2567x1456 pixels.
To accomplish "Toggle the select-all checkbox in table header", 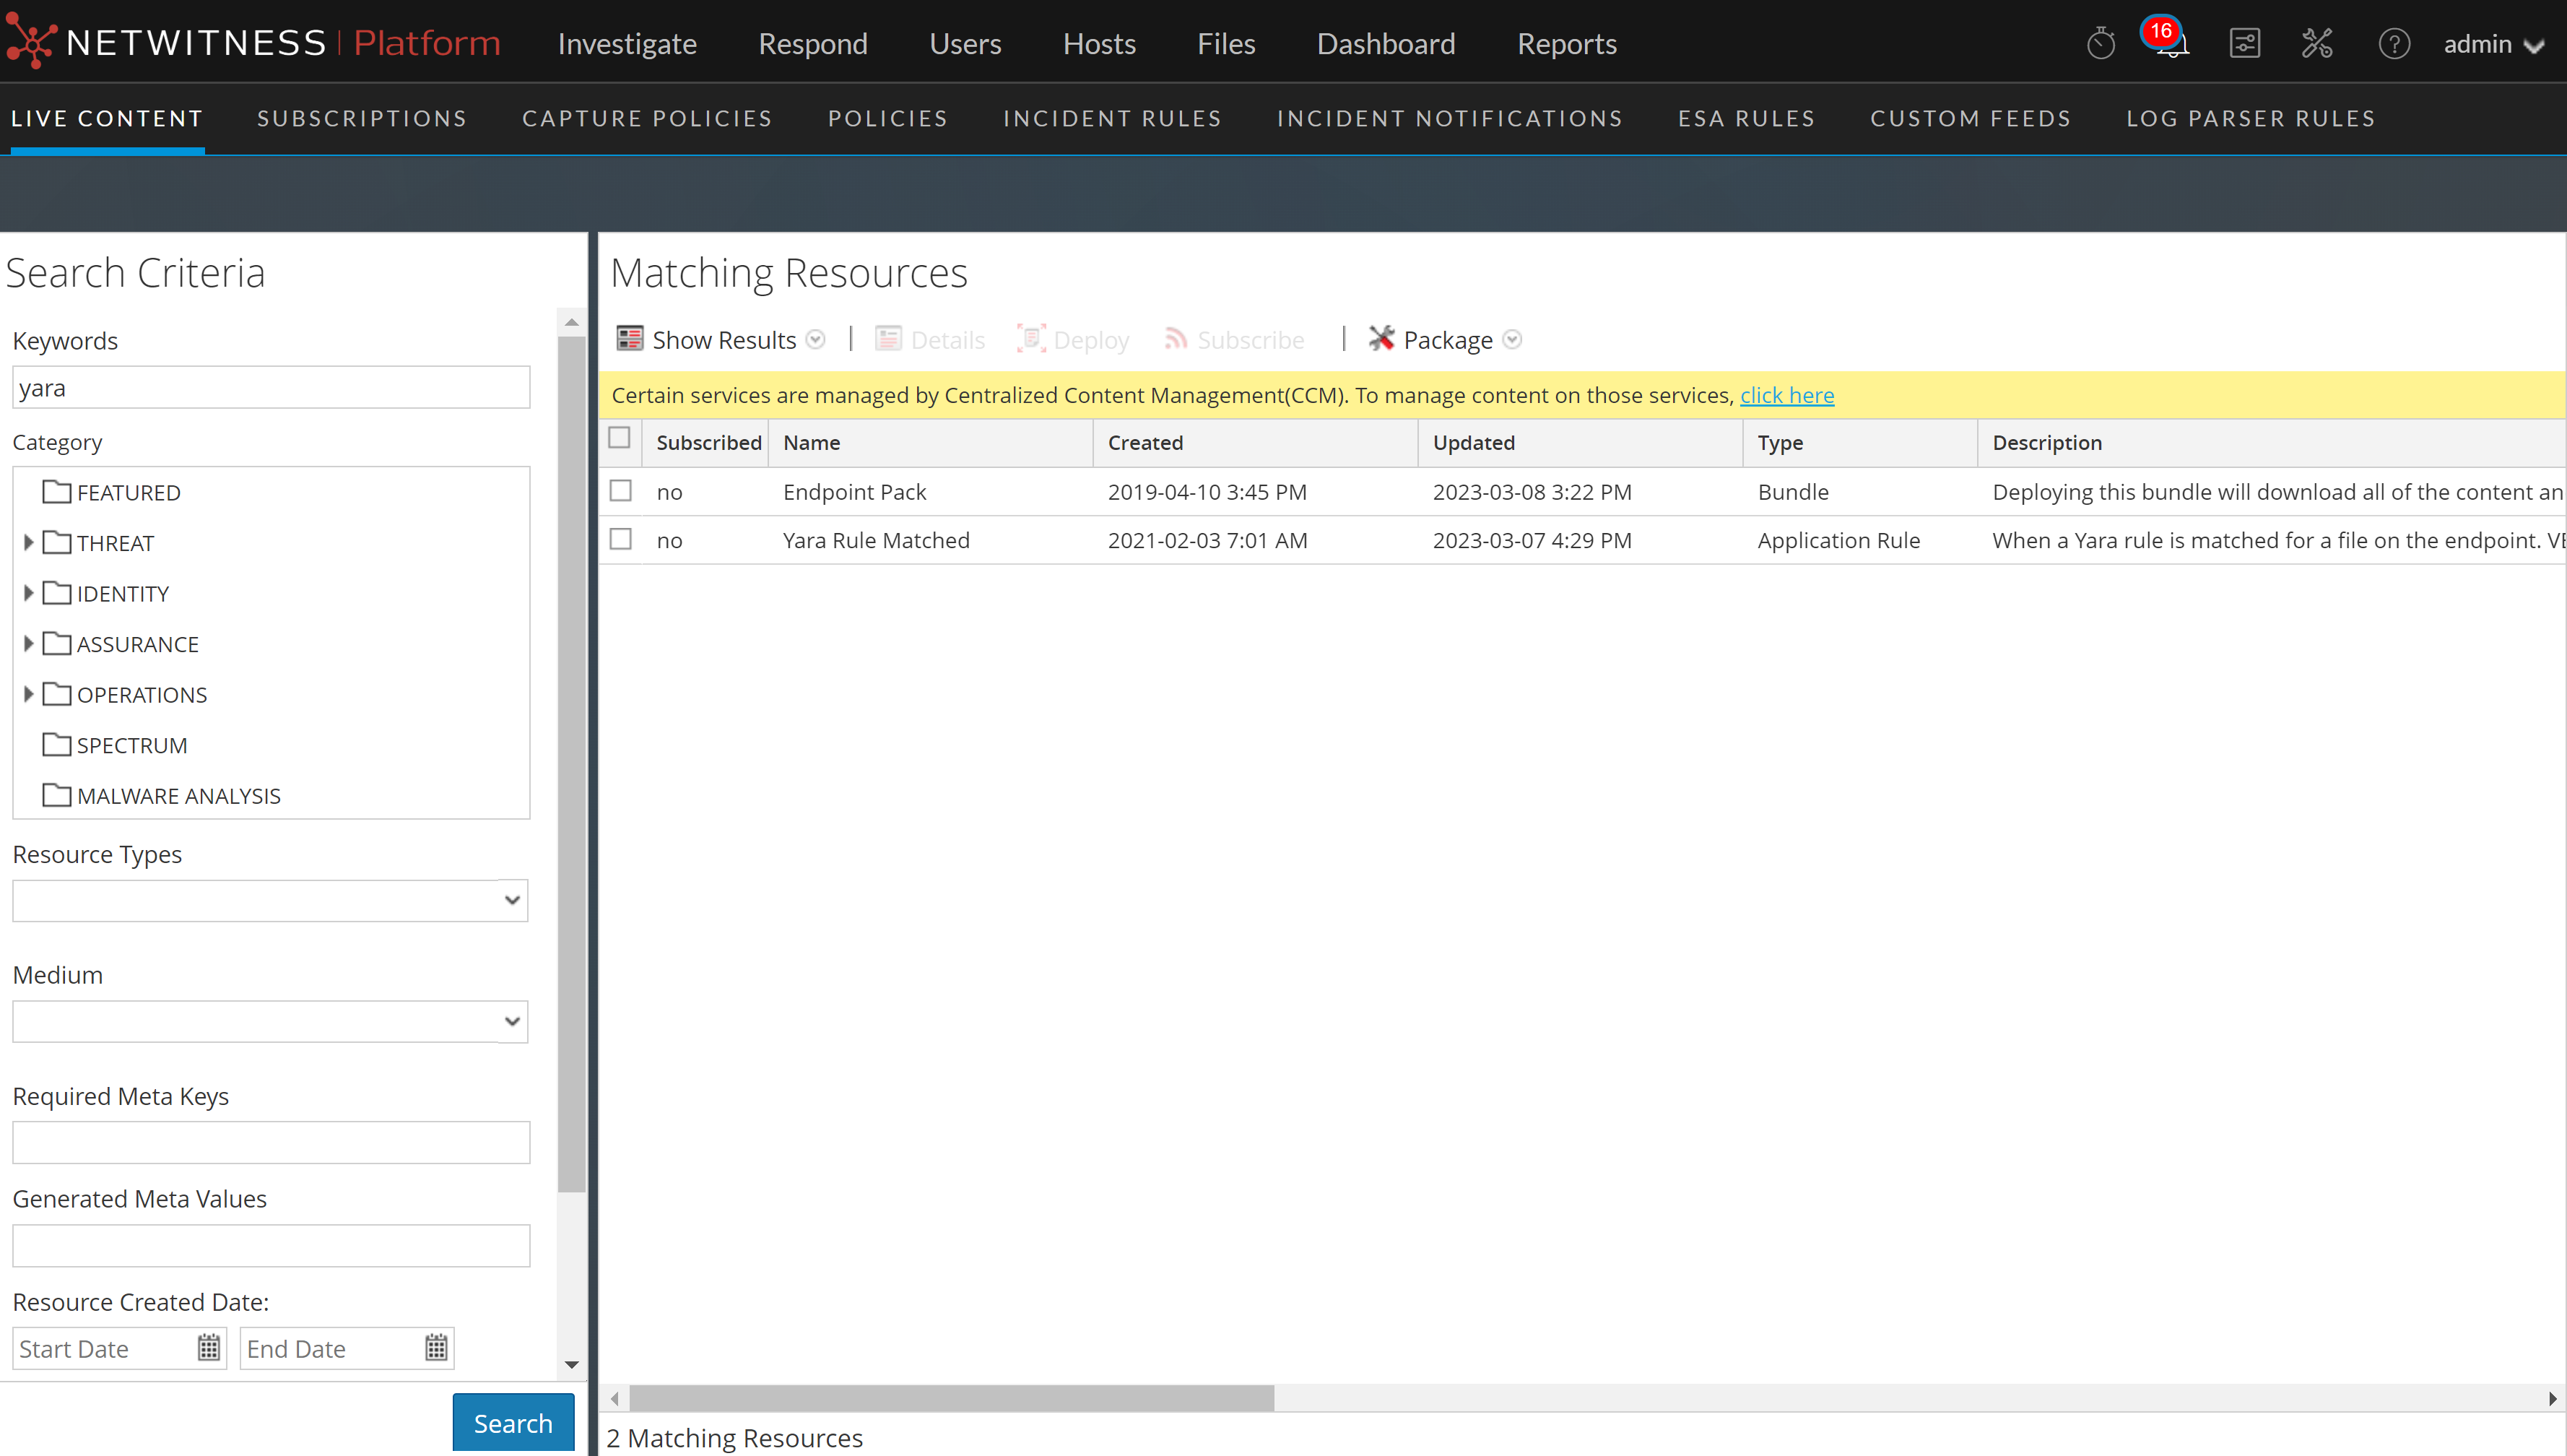I will [x=620, y=438].
